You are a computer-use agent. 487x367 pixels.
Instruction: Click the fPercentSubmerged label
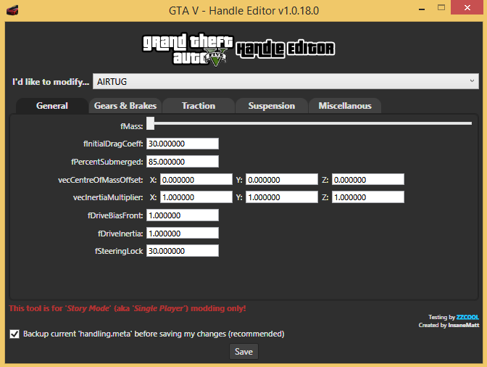coord(107,162)
